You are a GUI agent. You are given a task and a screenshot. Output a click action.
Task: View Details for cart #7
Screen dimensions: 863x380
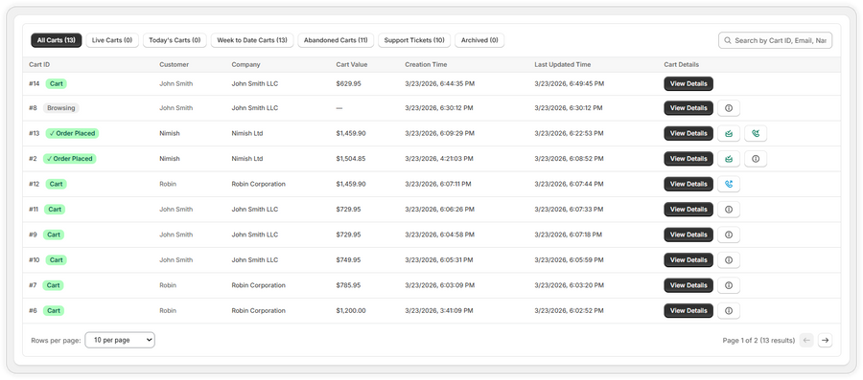688,285
